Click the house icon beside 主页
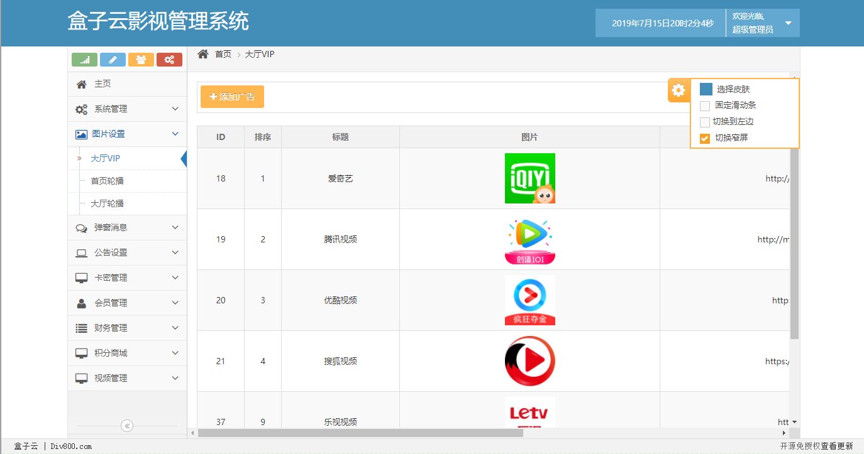Image resolution: width=864 pixels, height=454 pixels. pos(81,84)
